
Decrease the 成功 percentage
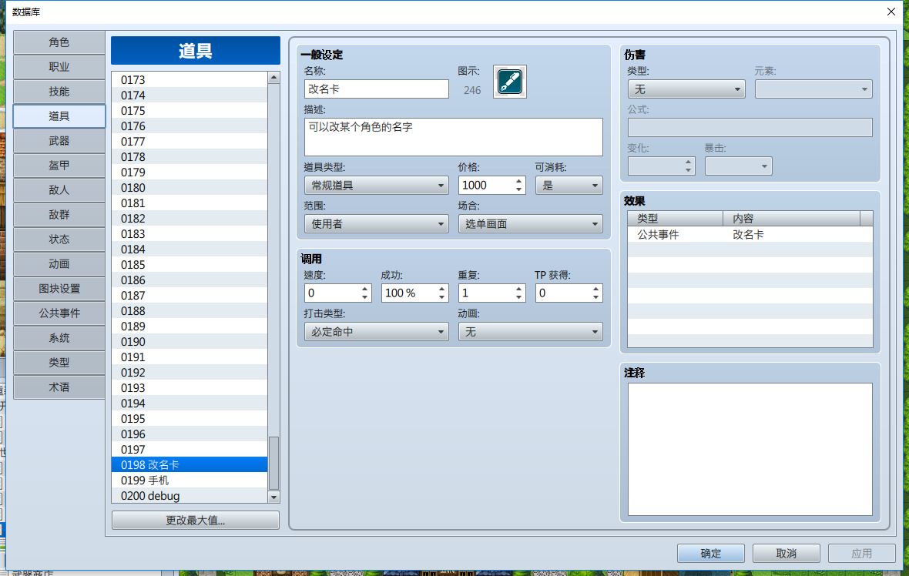pos(441,297)
